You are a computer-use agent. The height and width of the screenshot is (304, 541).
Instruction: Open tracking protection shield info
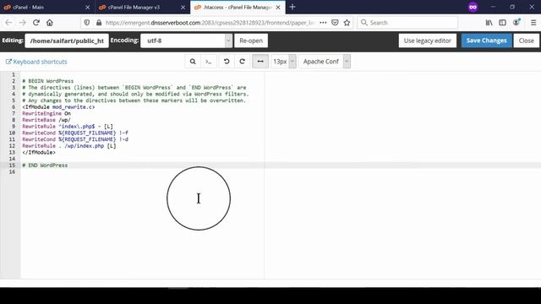87,23
